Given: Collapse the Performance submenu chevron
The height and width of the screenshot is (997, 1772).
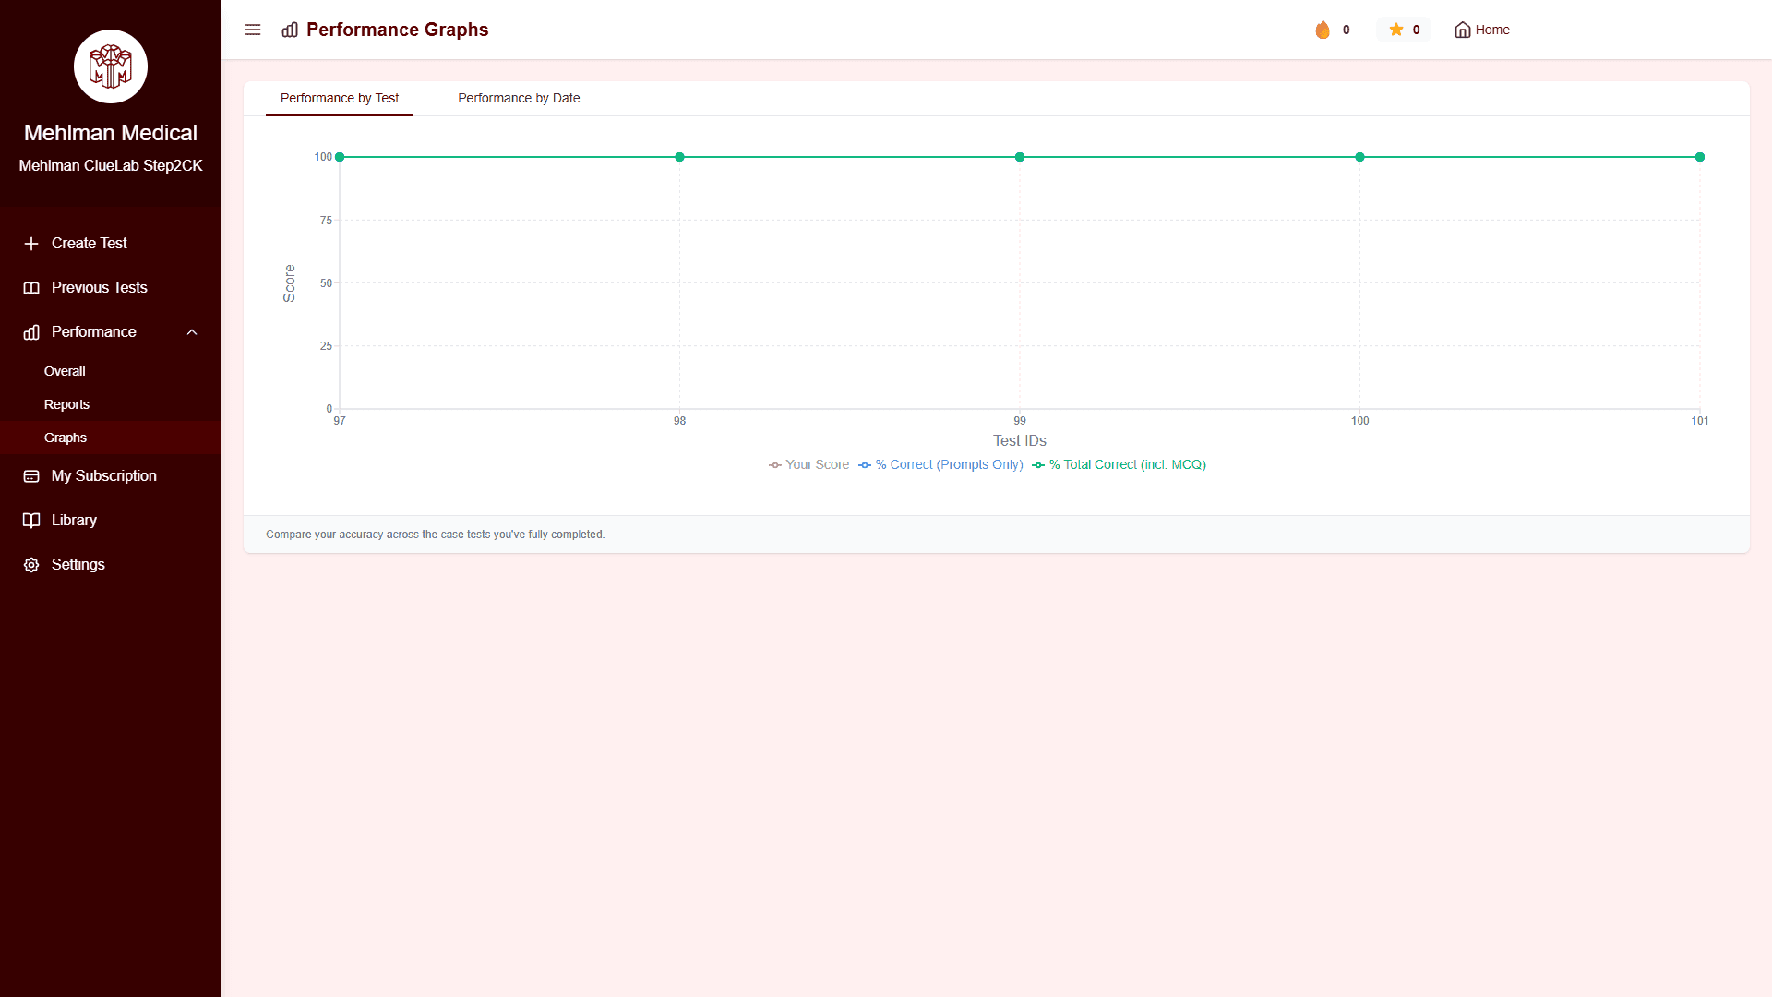Looking at the screenshot, I should [192, 332].
